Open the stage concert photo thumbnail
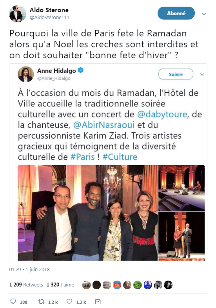This screenshot has width=216, height=308. 182,188
